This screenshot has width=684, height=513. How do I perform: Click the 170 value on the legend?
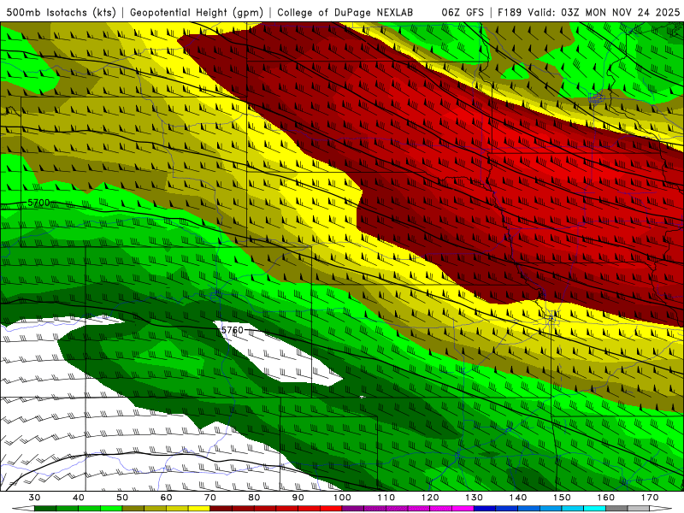pyautogui.click(x=650, y=498)
